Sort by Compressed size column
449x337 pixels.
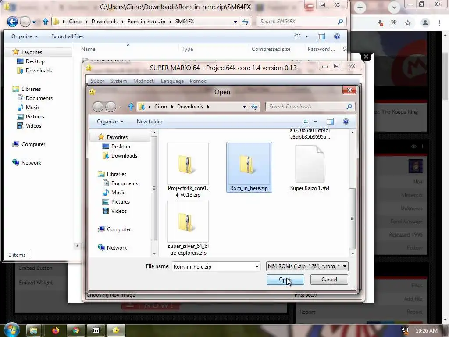pyautogui.click(x=271, y=49)
